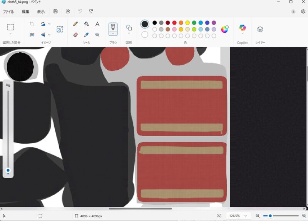
Task: Open the 126.5% zoom level dropdown
Action: pos(238,216)
